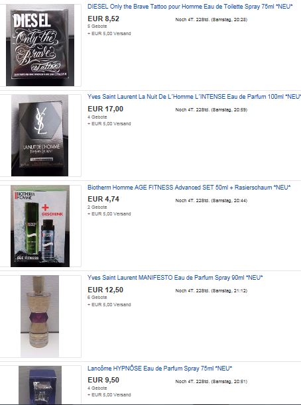Click the 6 Gebote bid count
The height and width of the screenshot is (405, 301).
click(x=97, y=298)
